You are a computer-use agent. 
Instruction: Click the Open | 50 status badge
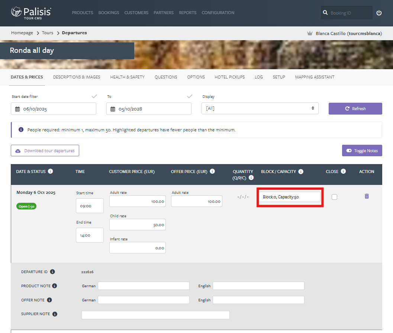coord(26,206)
